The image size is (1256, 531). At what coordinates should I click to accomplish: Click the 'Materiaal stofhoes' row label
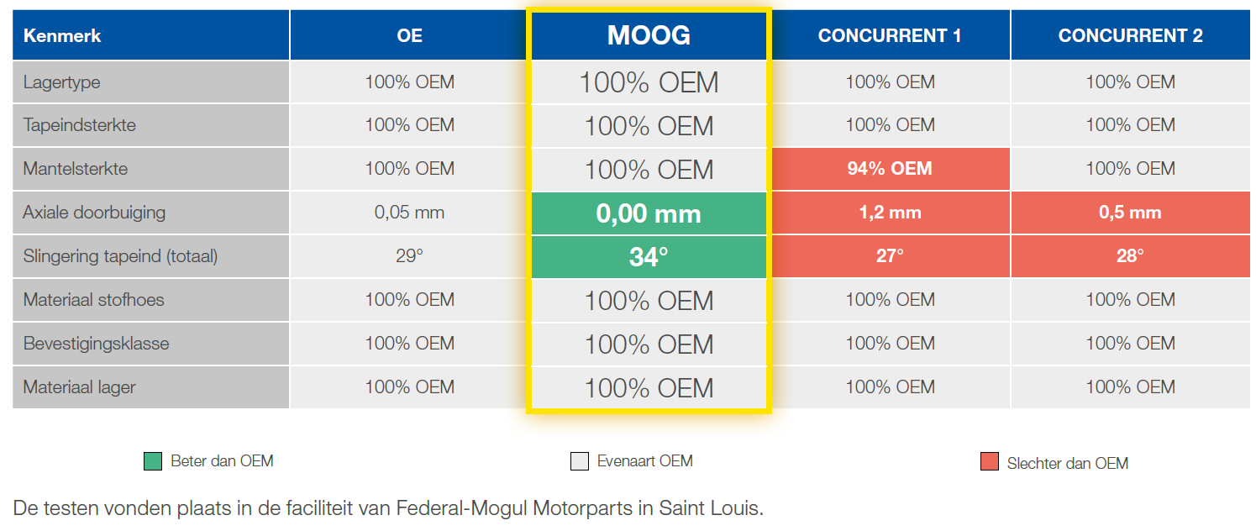pyautogui.click(x=94, y=300)
